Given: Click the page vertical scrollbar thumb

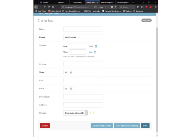Looking at the screenshot, I should (157, 80).
